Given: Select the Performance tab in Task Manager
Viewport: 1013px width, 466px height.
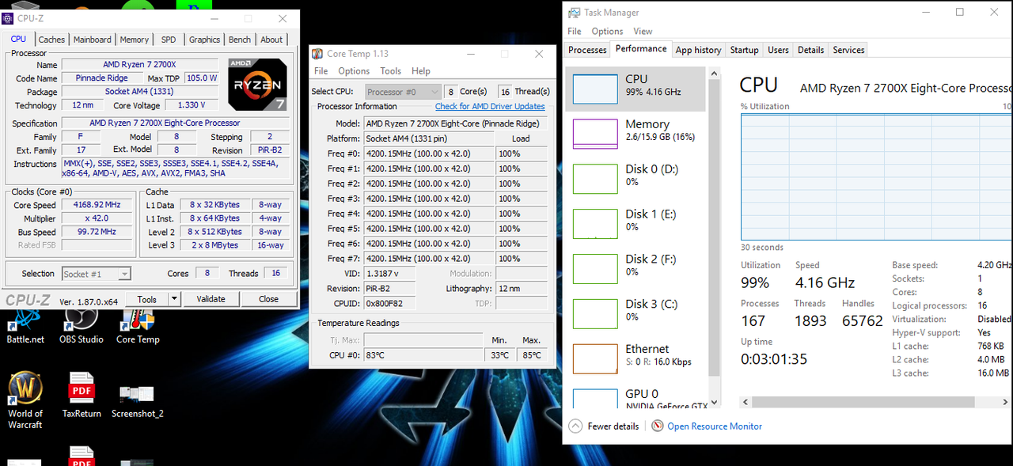Looking at the screenshot, I should point(641,49).
